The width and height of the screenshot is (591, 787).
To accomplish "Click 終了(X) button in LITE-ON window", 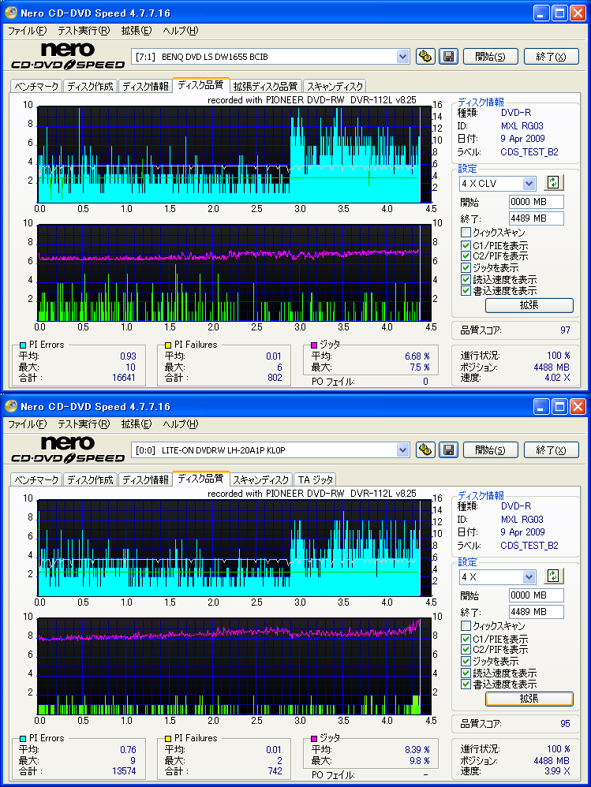I will [x=552, y=449].
